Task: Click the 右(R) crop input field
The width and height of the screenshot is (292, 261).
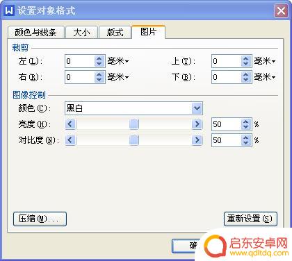Action: coord(80,77)
